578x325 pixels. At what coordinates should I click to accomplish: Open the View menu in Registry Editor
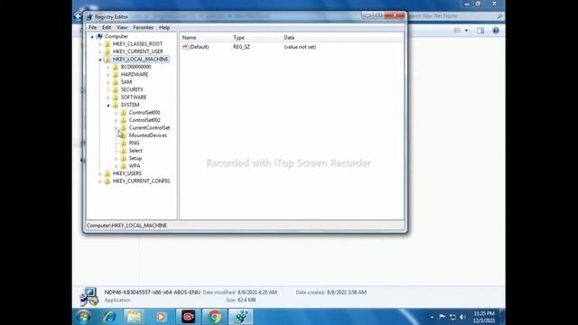pos(122,28)
